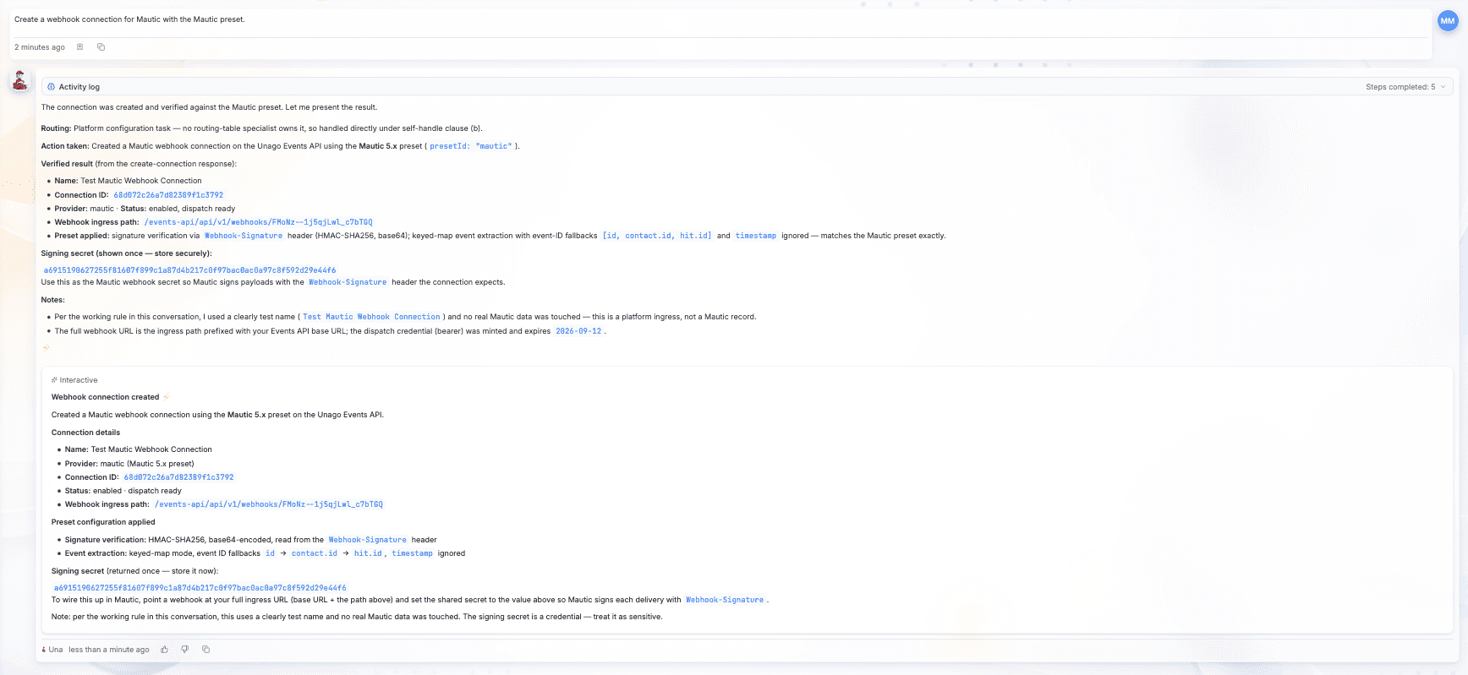Click the timestamp code in Event extraction bullet

click(x=413, y=553)
